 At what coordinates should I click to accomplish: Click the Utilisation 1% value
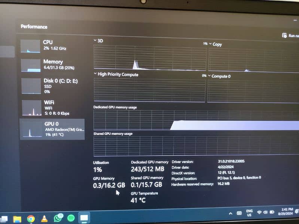coord(97,170)
